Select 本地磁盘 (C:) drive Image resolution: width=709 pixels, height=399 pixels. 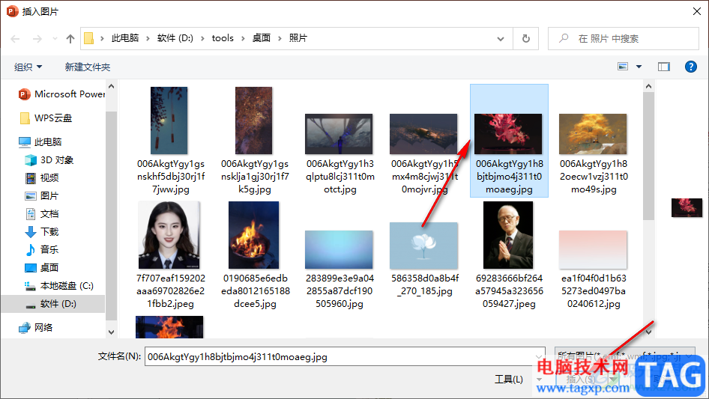click(58, 285)
